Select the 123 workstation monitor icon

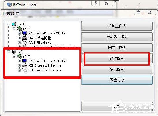(x=14, y=52)
